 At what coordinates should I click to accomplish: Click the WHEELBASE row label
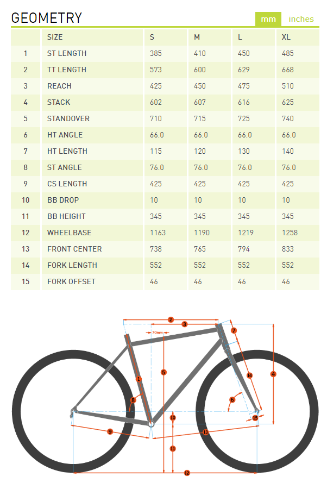tap(69, 233)
